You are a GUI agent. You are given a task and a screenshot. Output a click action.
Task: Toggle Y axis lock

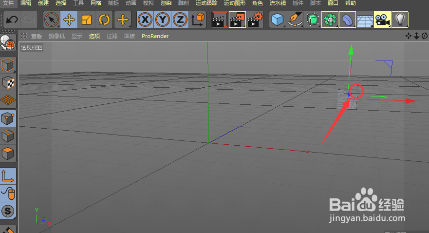pyautogui.click(x=163, y=19)
